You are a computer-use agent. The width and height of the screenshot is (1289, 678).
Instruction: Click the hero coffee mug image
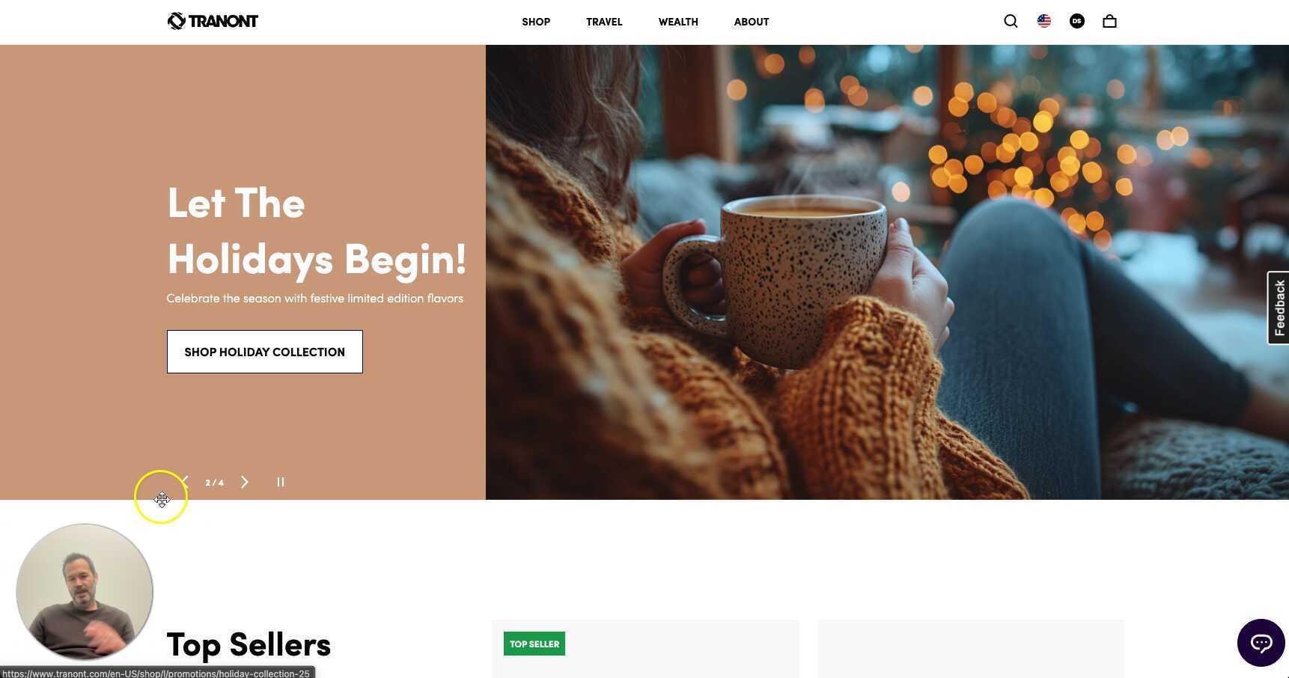[887, 272]
